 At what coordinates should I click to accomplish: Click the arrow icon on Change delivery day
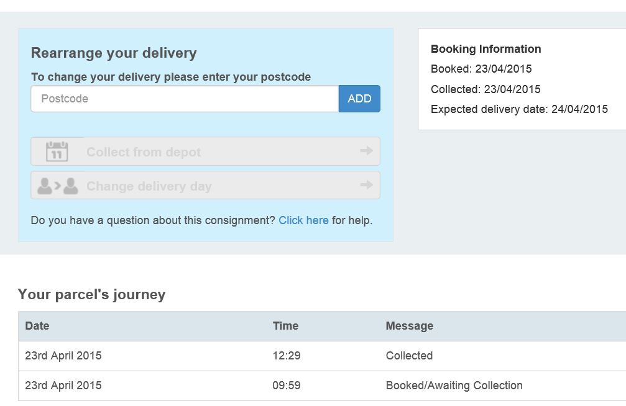click(x=366, y=184)
